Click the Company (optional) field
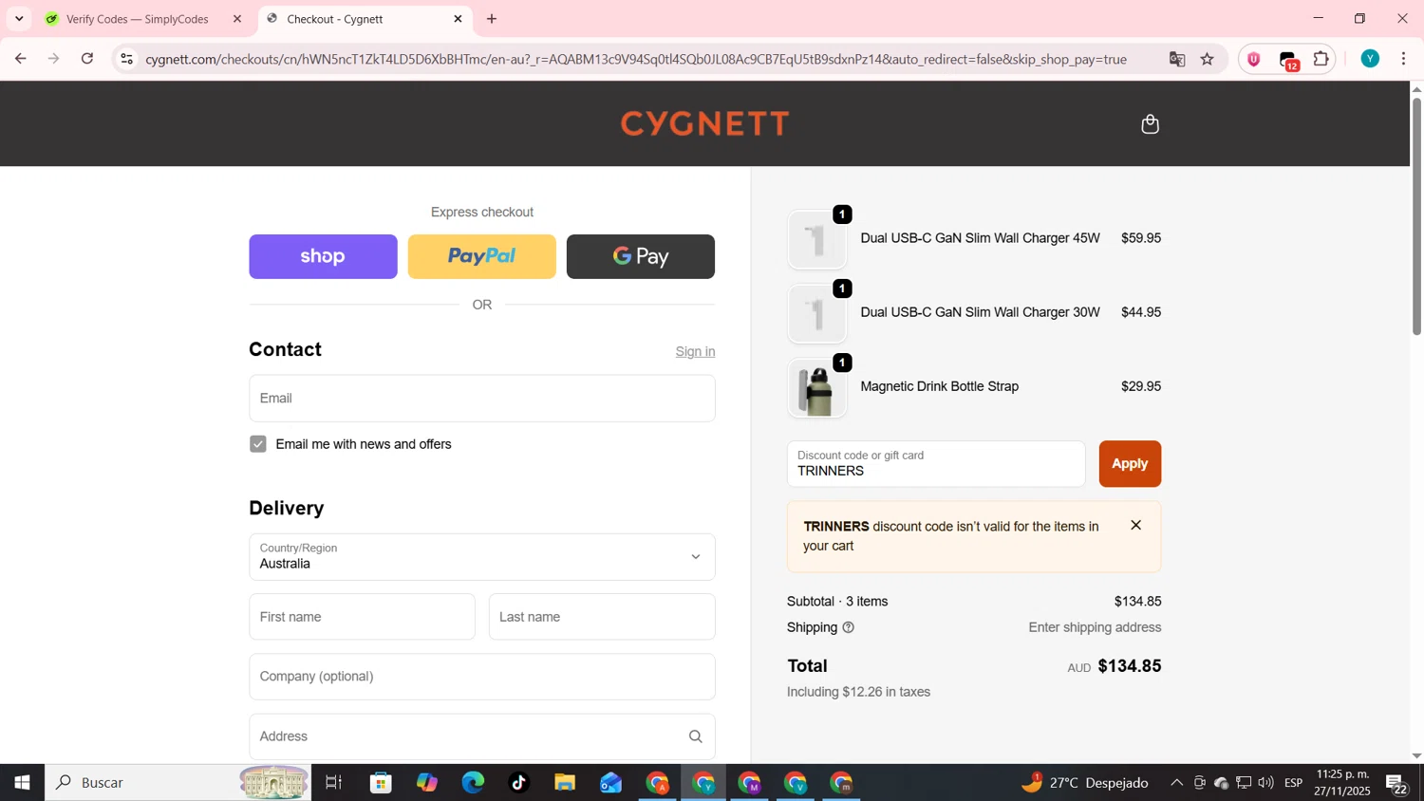Image resolution: width=1424 pixels, height=801 pixels. click(482, 677)
